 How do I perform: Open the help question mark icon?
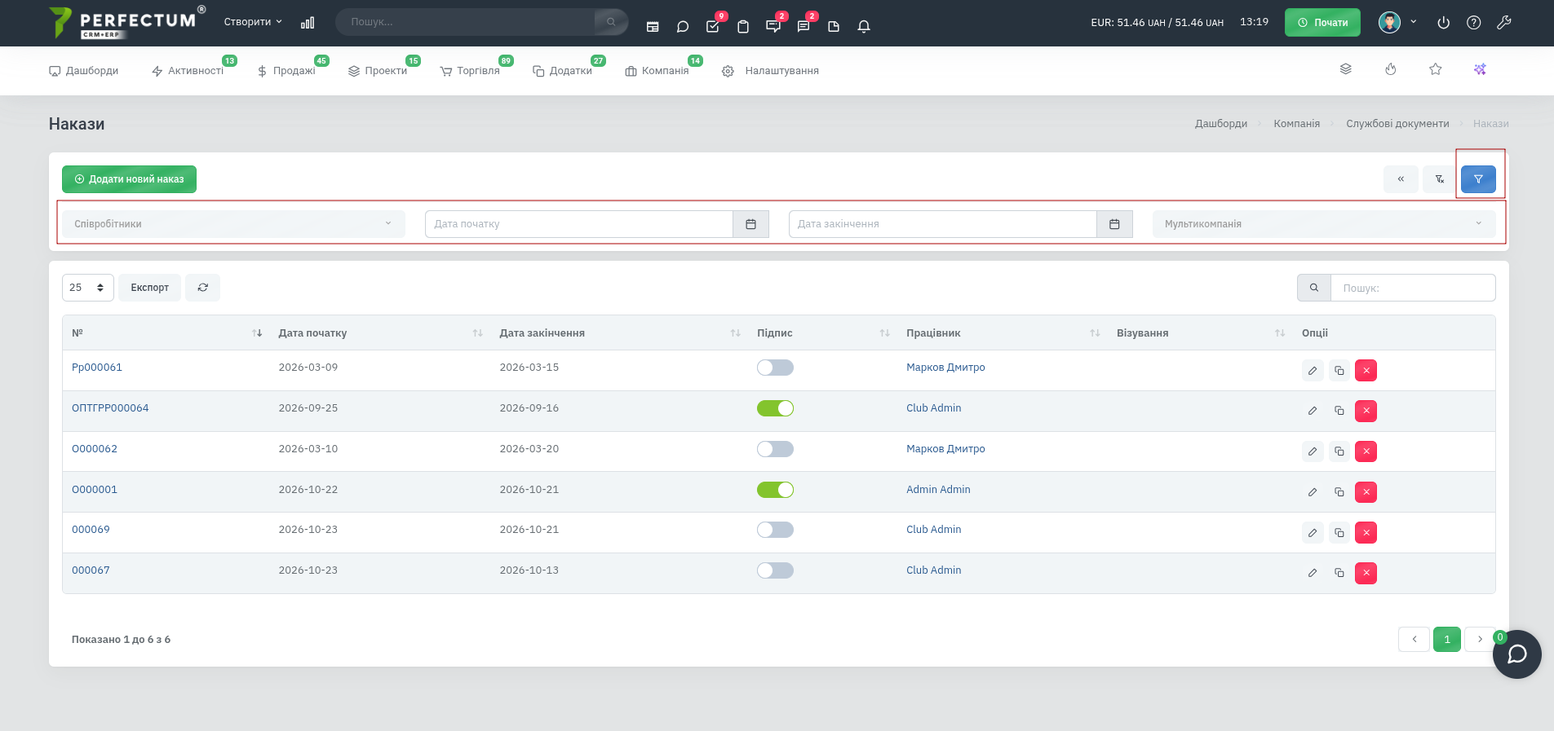pyautogui.click(x=1473, y=23)
